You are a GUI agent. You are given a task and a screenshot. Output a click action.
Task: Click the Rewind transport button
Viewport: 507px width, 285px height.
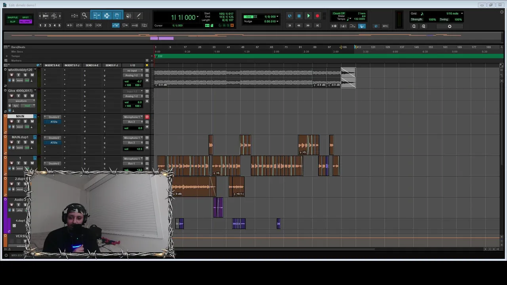pos(299,25)
